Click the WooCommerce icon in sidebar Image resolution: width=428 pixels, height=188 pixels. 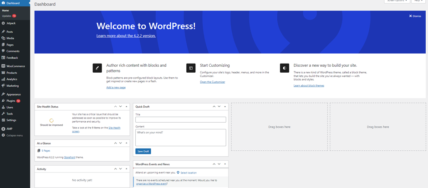pyautogui.click(x=3, y=66)
